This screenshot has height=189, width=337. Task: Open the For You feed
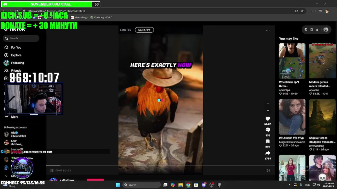pyautogui.click(x=16, y=48)
